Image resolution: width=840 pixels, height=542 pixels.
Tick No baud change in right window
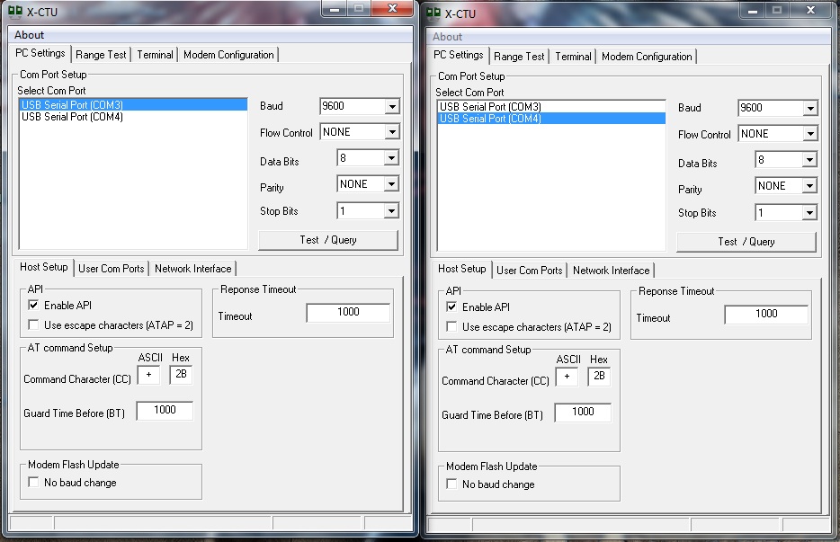click(451, 484)
